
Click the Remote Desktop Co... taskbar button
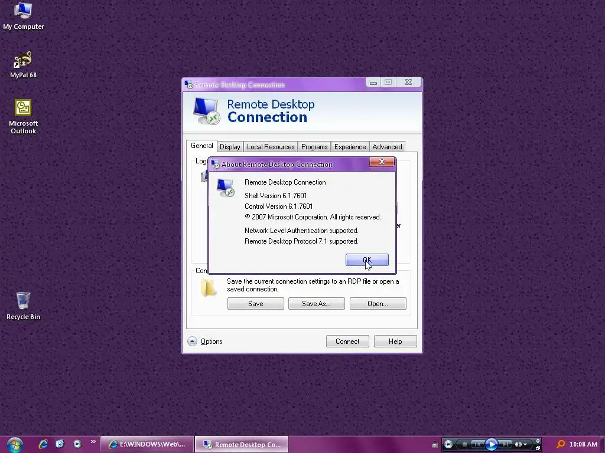tap(242, 445)
